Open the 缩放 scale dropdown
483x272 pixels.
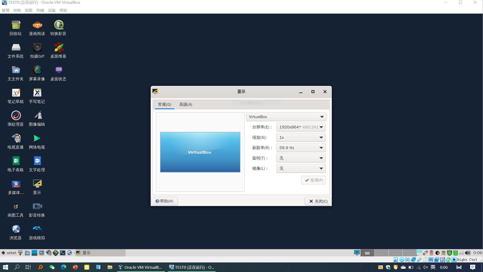(301, 137)
